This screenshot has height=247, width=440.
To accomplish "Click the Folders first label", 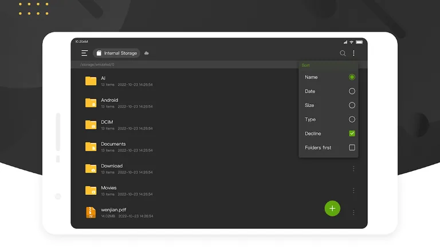I will point(318,148).
